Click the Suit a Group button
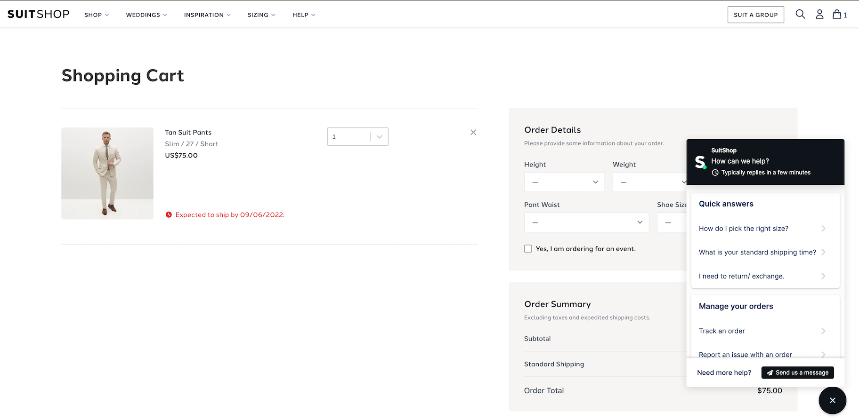This screenshot has height=420, width=859. click(755, 15)
